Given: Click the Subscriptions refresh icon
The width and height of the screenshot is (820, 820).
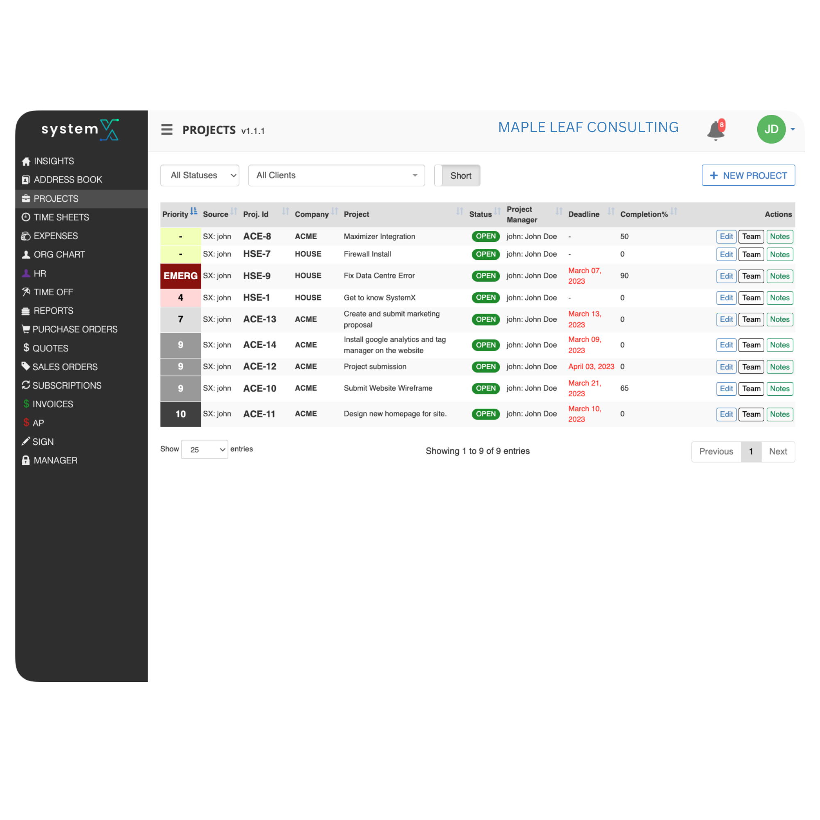Looking at the screenshot, I should pos(26,385).
